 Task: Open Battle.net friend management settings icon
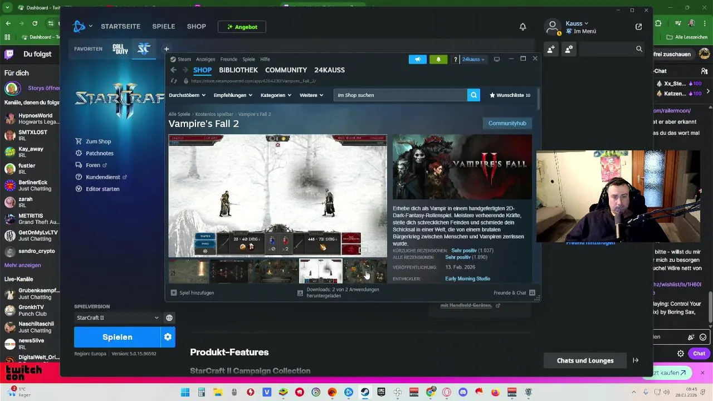tap(569, 49)
